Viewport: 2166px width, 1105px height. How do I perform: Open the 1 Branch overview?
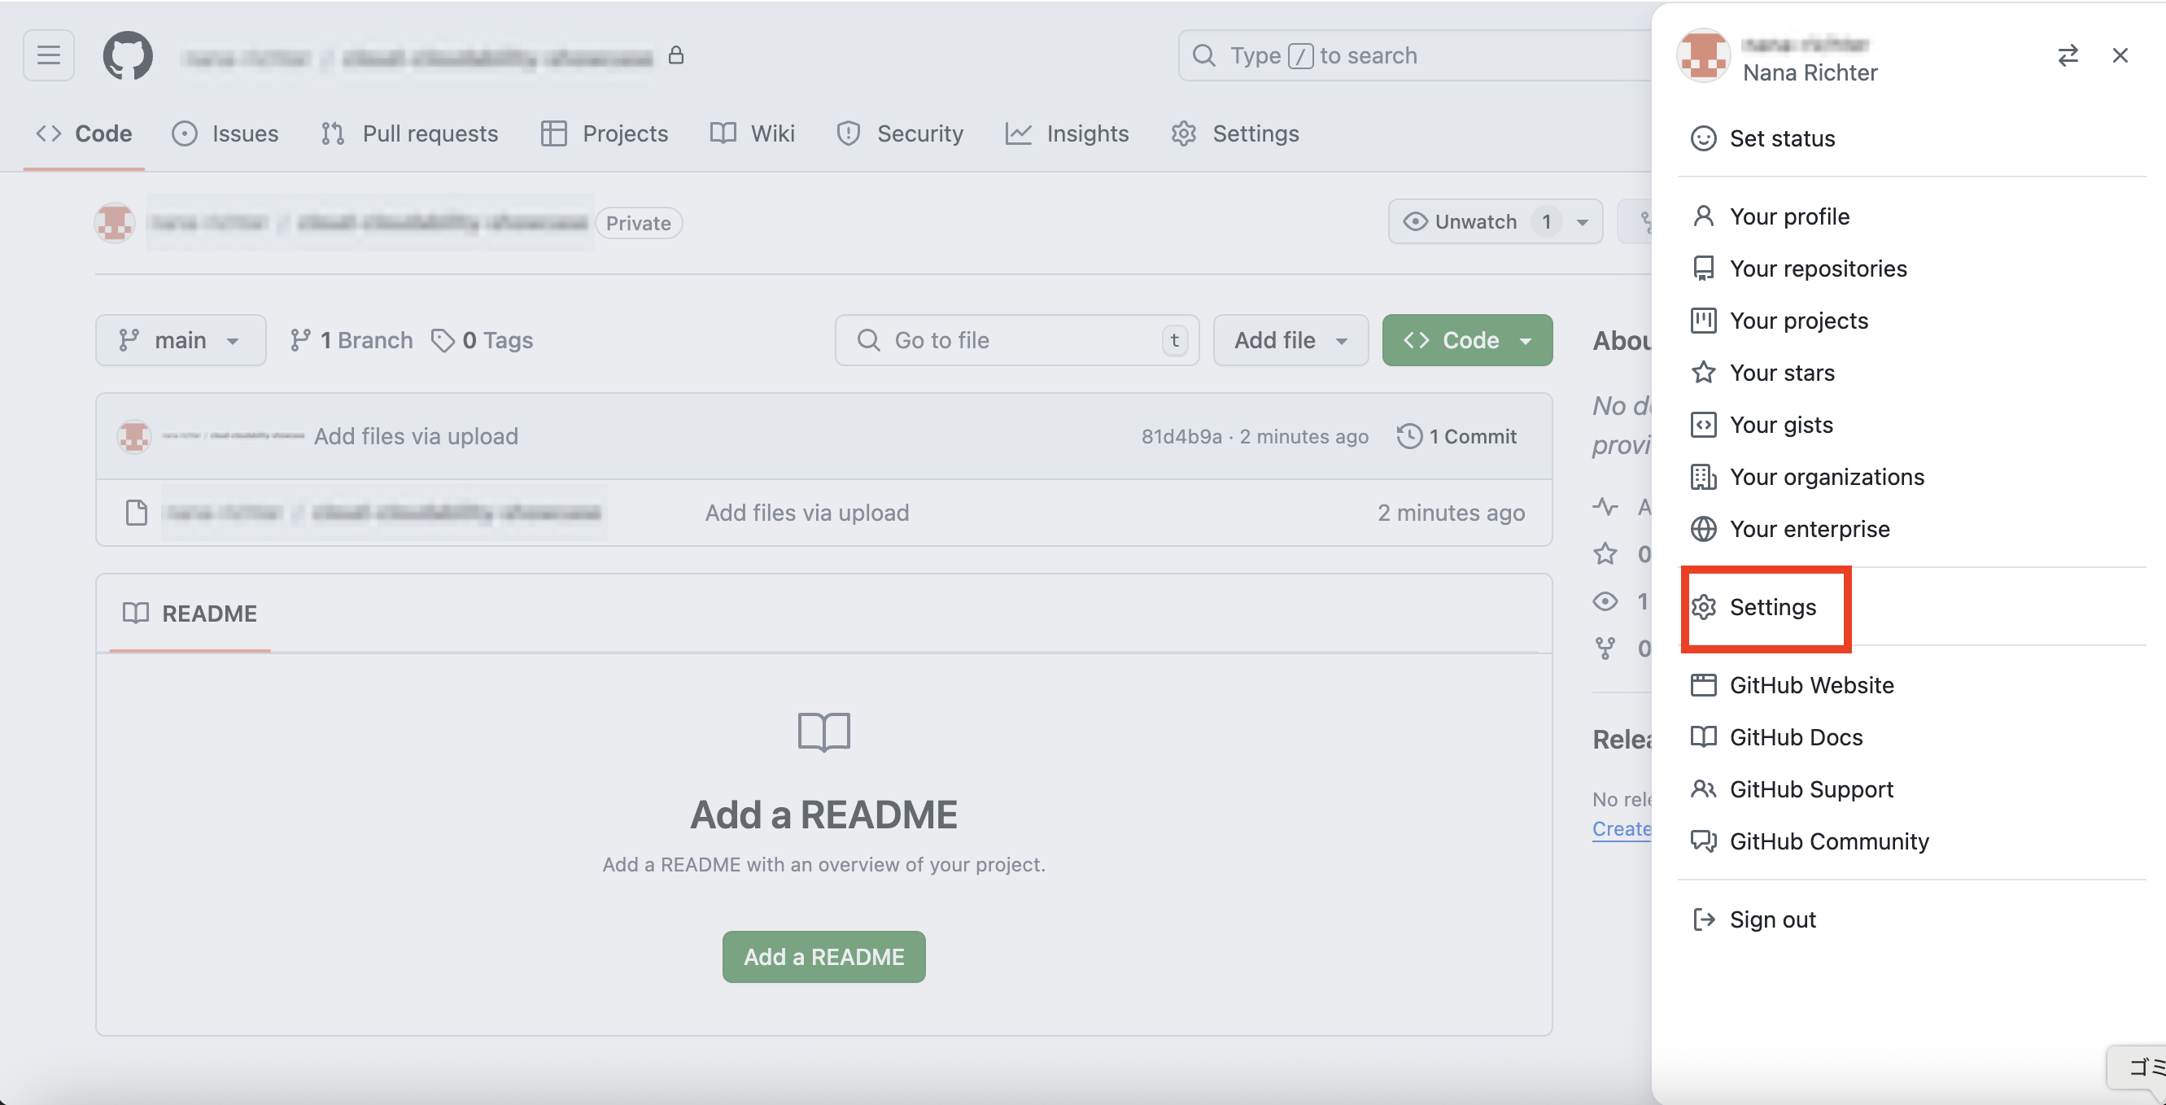click(x=351, y=340)
